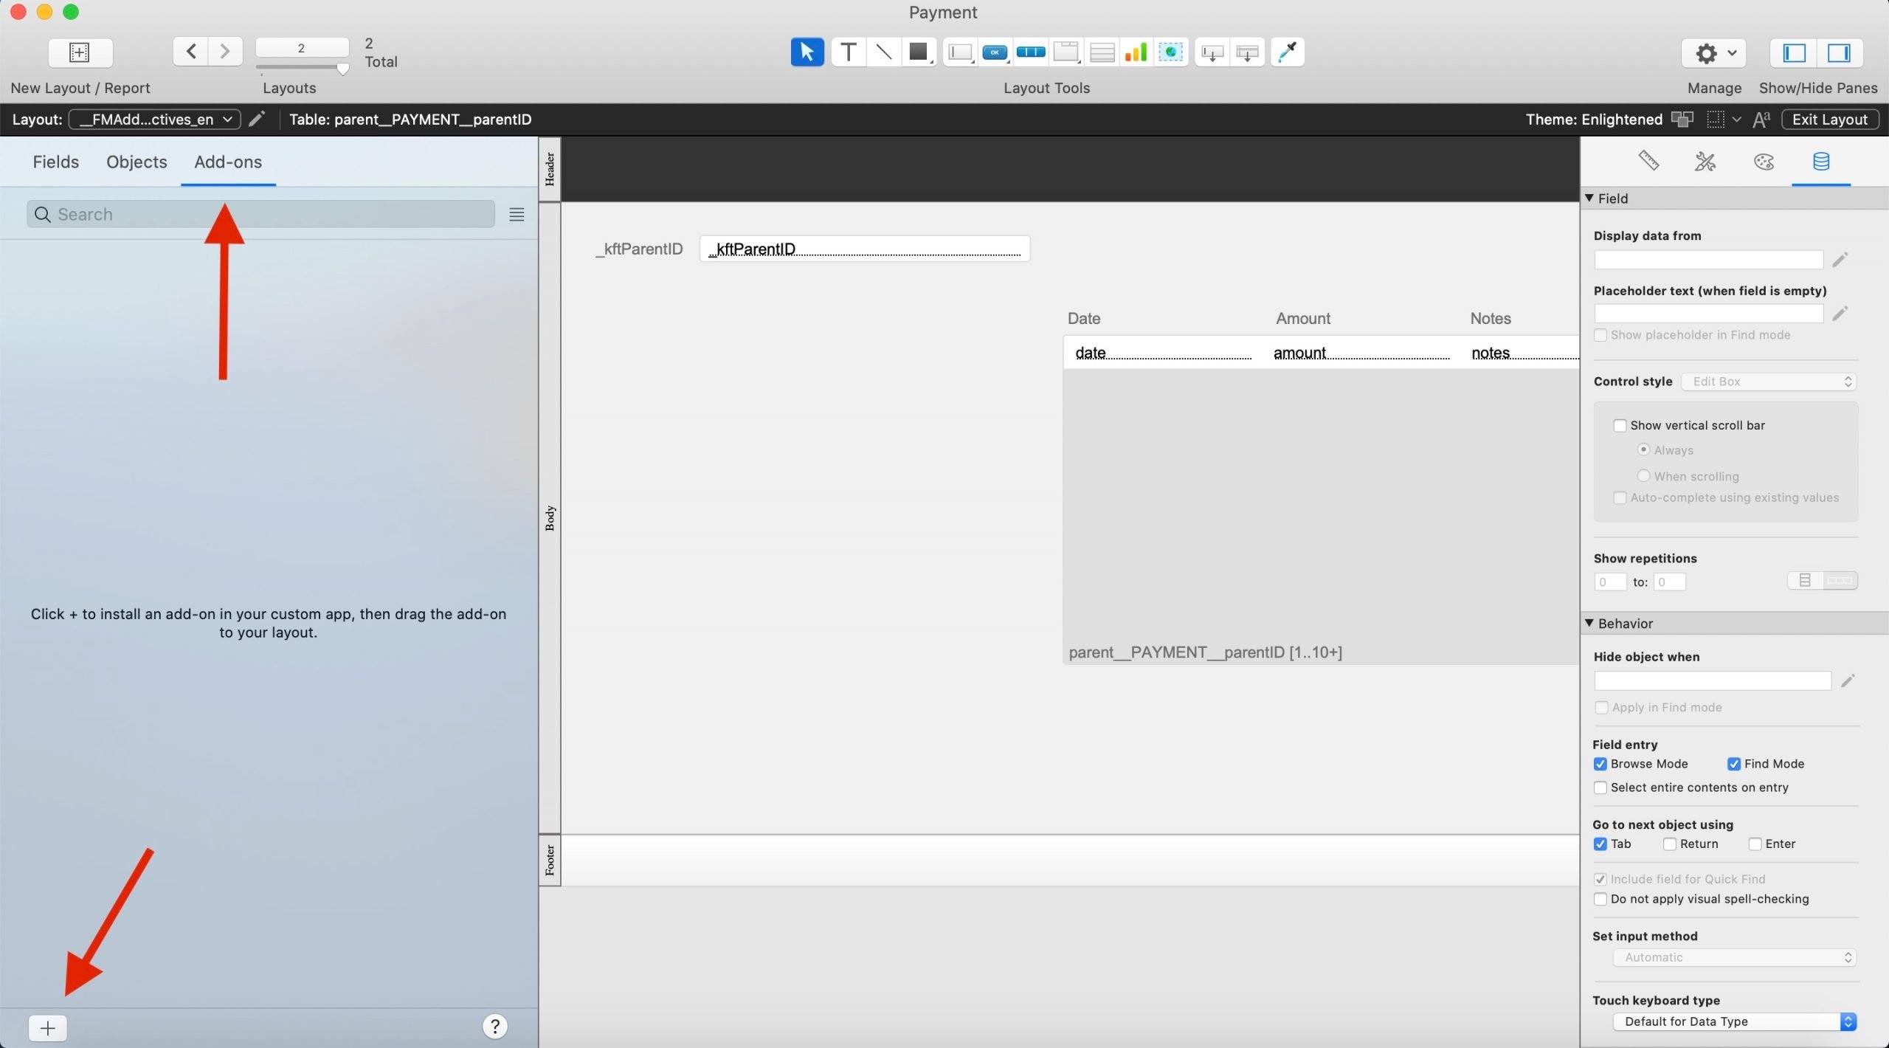Open the Position ruler inspector tab

click(x=1648, y=161)
